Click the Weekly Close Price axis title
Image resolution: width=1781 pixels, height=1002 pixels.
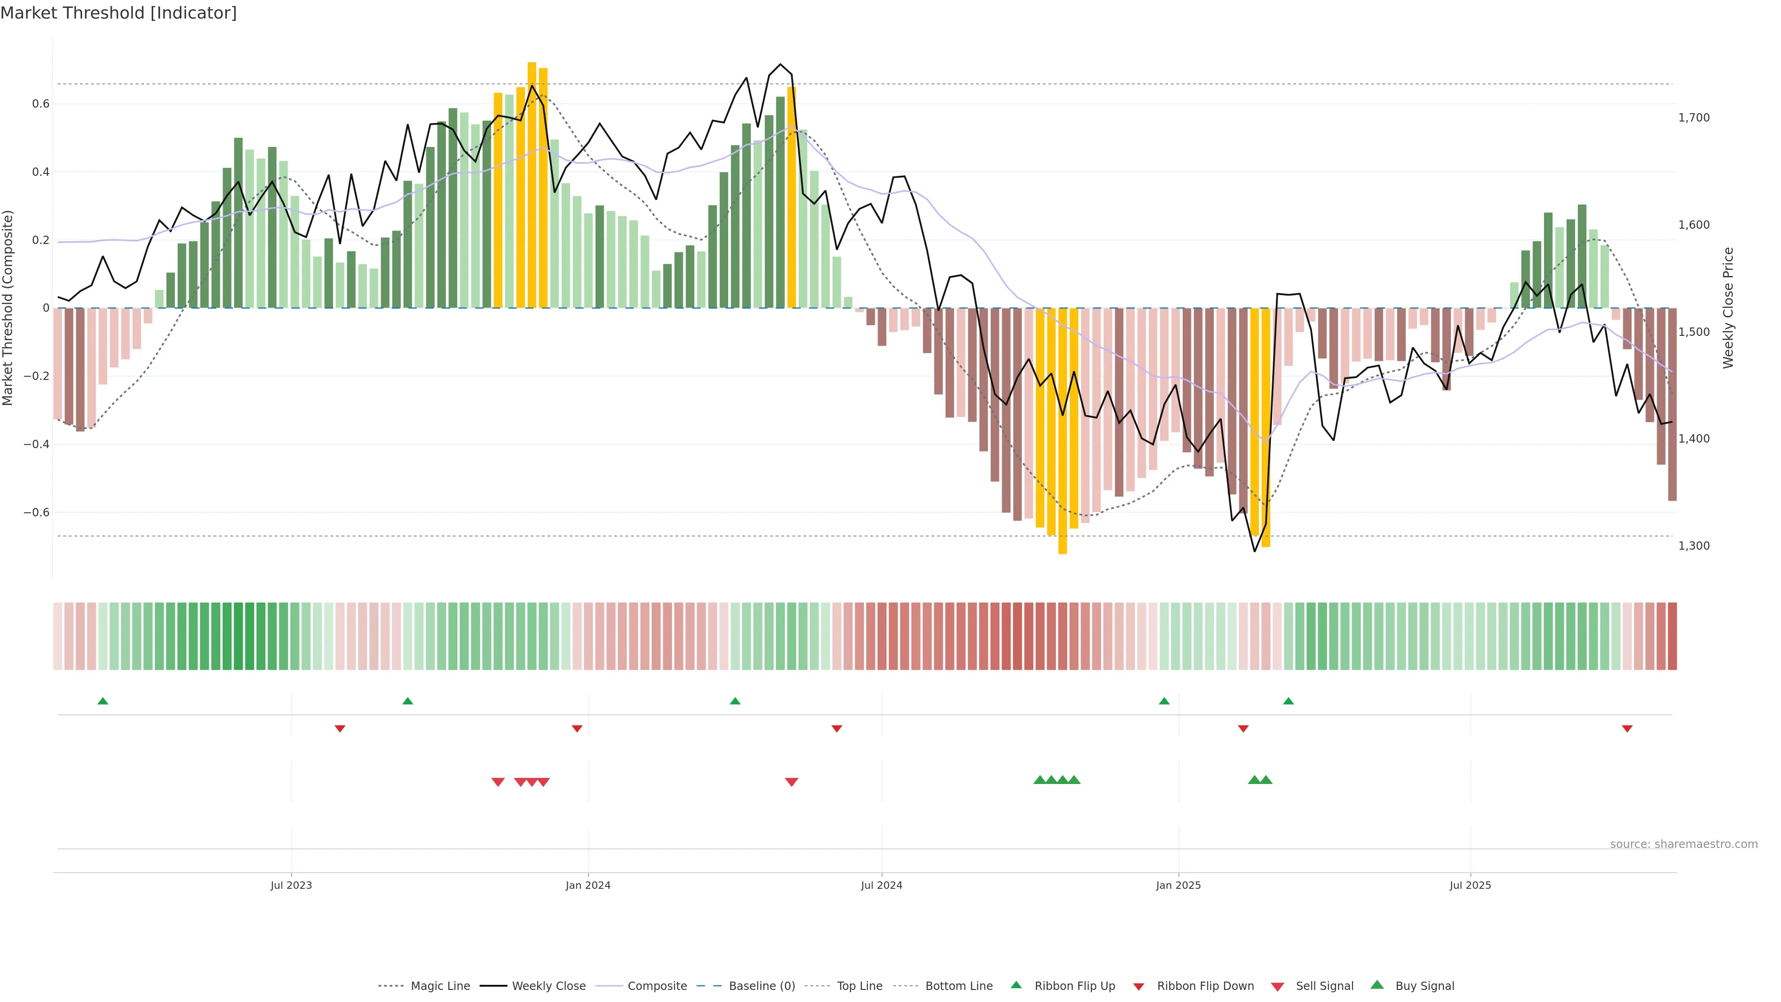[1728, 308]
